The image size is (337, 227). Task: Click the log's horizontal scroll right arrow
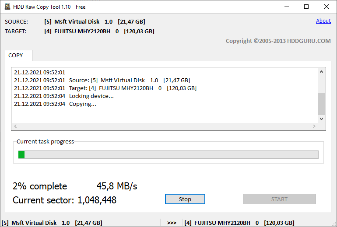pyautogui.click(x=314, y=126)
